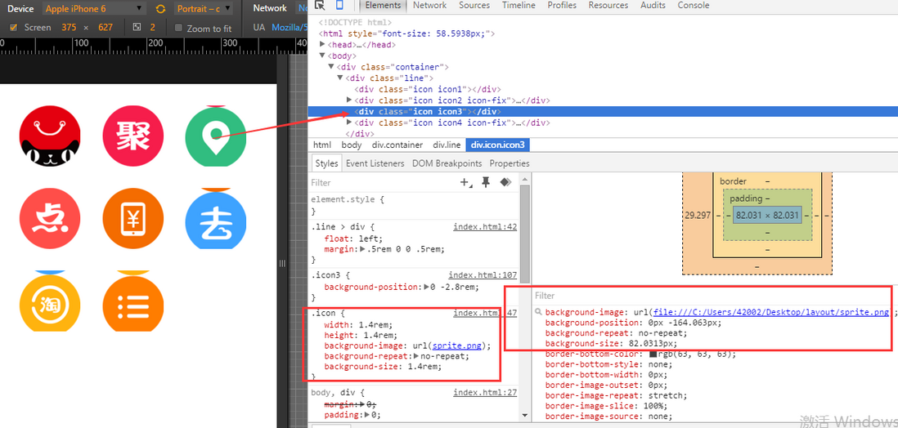Open the Audits panel tab
The width and height of the screenshot is (898, 428).
pos(653,5)
